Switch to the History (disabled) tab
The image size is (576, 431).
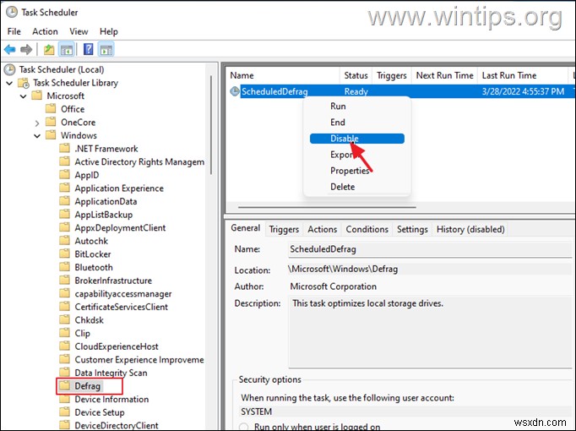[470, 229]
